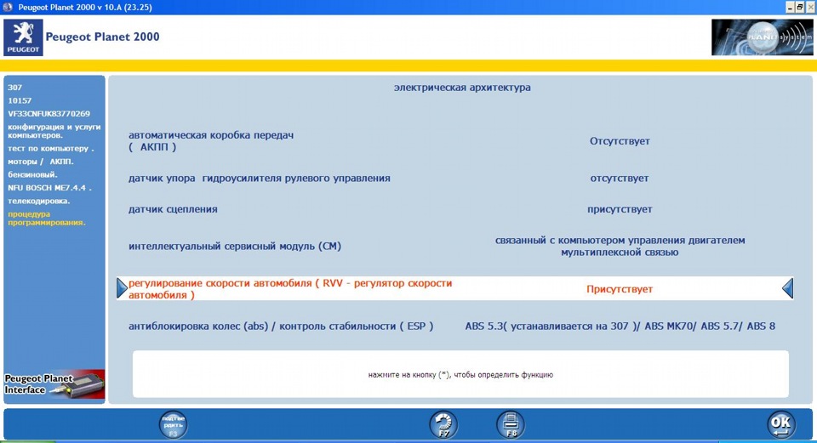Click the Planet System logo image
Screen dimensions: 817x443
coord(762,37)
